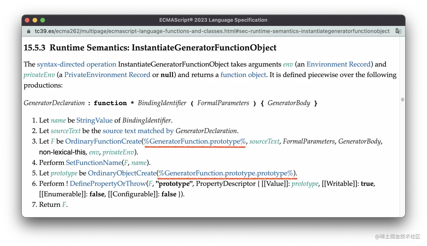Click the DefinePropertyOrThrow link

coord(108,184)
